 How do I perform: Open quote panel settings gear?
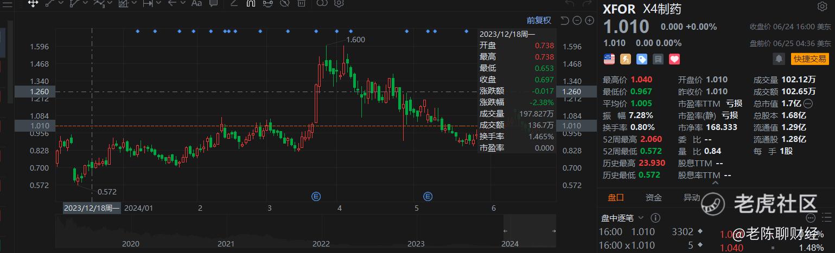[822, 7]
